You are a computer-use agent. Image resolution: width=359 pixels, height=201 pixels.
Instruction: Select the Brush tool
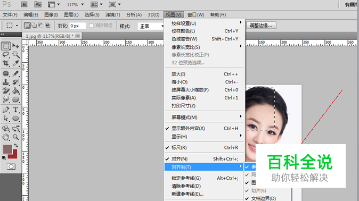[x=15, y=73]
